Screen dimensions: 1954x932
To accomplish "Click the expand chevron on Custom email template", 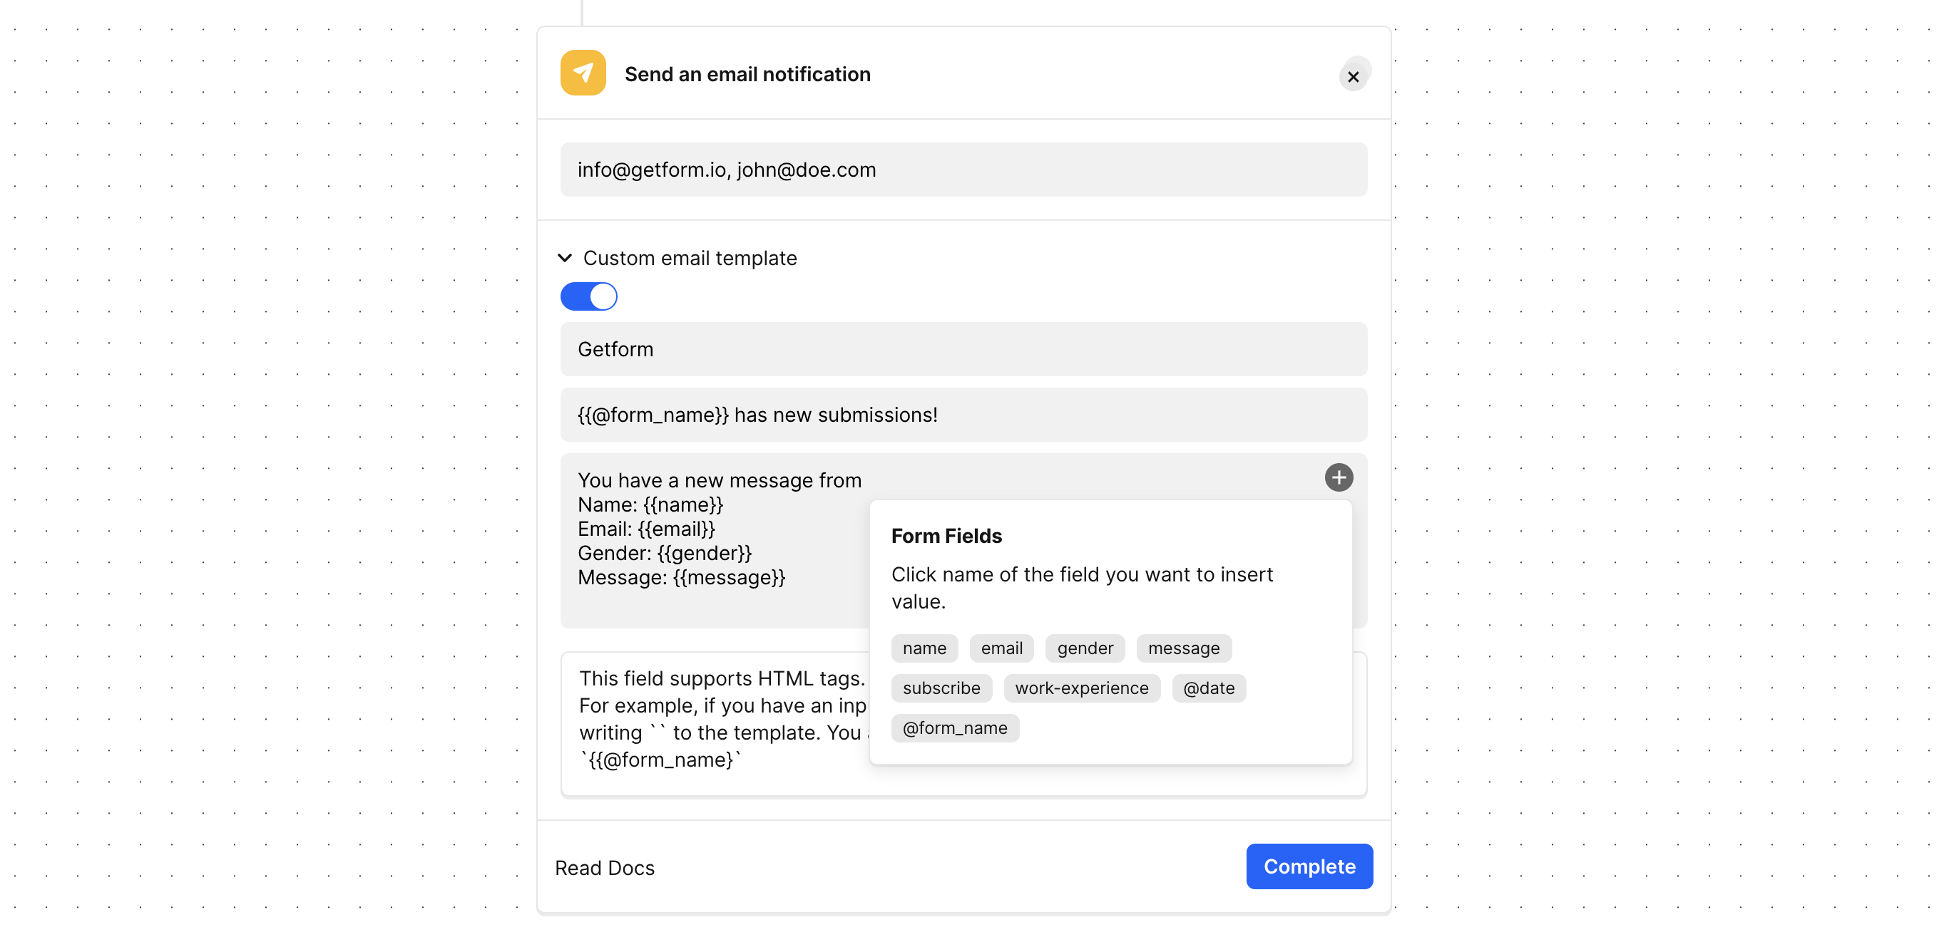I will coord(565,257).
